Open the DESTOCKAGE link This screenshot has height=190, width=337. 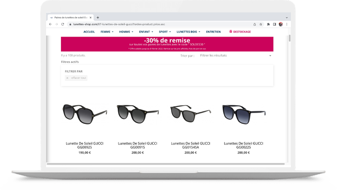(x=240, y=32)
